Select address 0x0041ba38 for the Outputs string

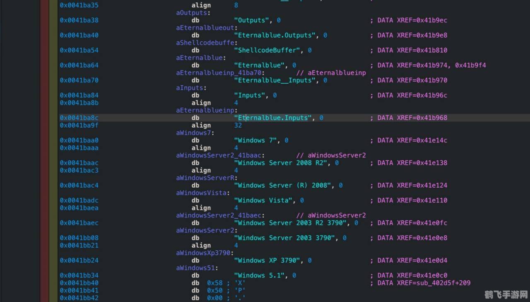click(79, 20)
